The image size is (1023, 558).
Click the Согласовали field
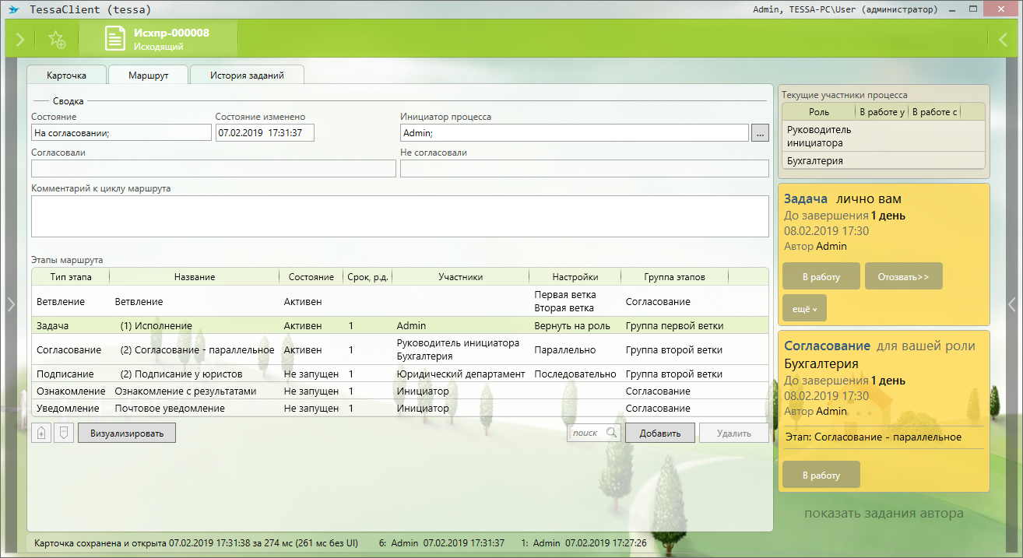click(x=213, y=168)
